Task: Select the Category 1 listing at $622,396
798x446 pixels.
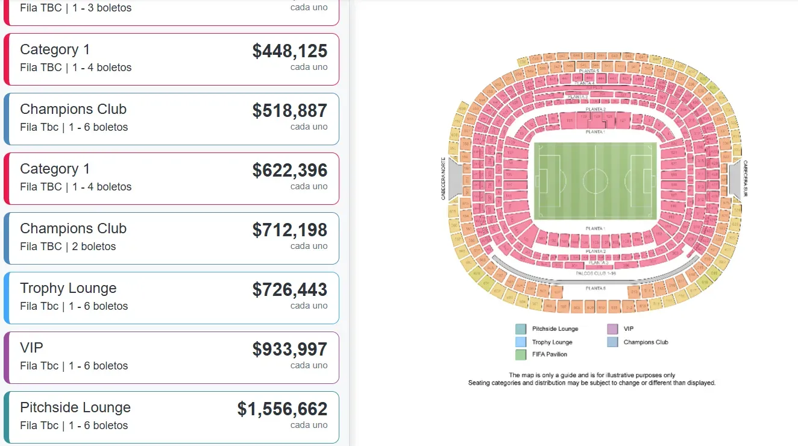Action: pyautogui.click(x=172, y=178)
